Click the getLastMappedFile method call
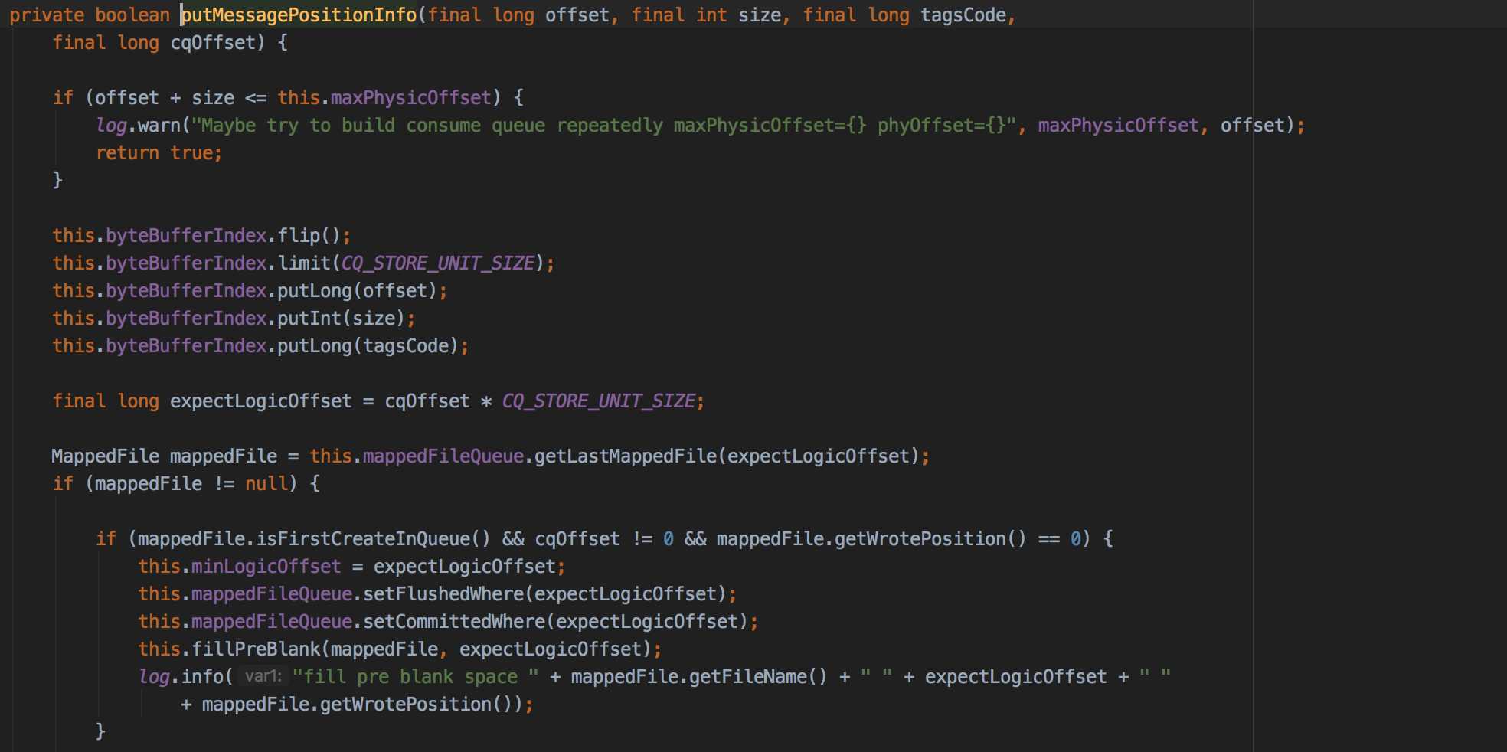The image size is (1507, 752). [x=626, y=456]
